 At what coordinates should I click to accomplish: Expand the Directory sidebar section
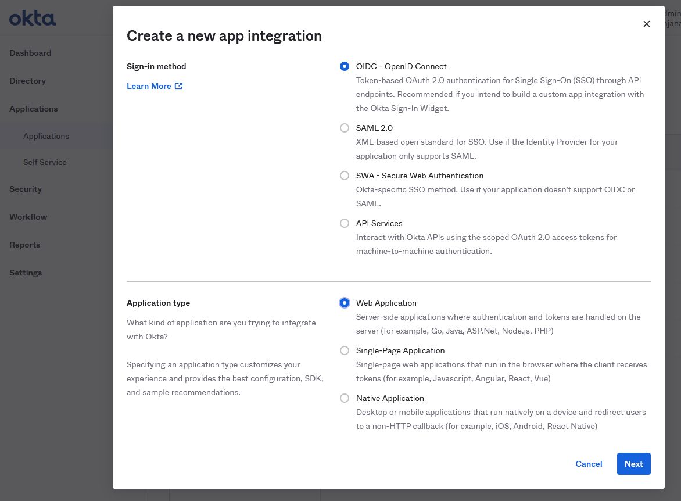[27, 81]
